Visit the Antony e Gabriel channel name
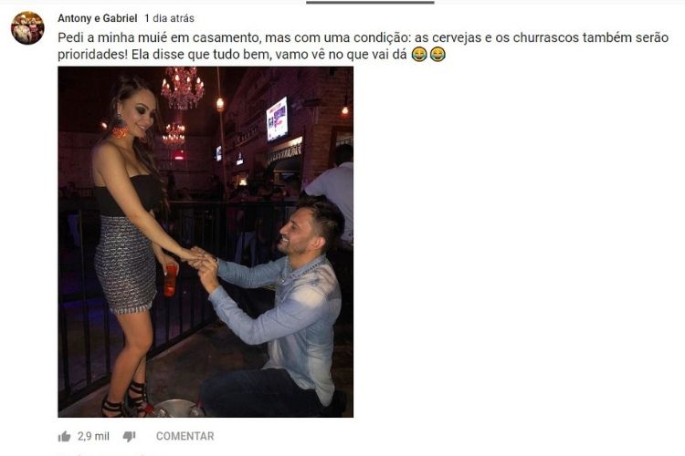The width and height of the screenshot is (685, 456). pos(98,18)
